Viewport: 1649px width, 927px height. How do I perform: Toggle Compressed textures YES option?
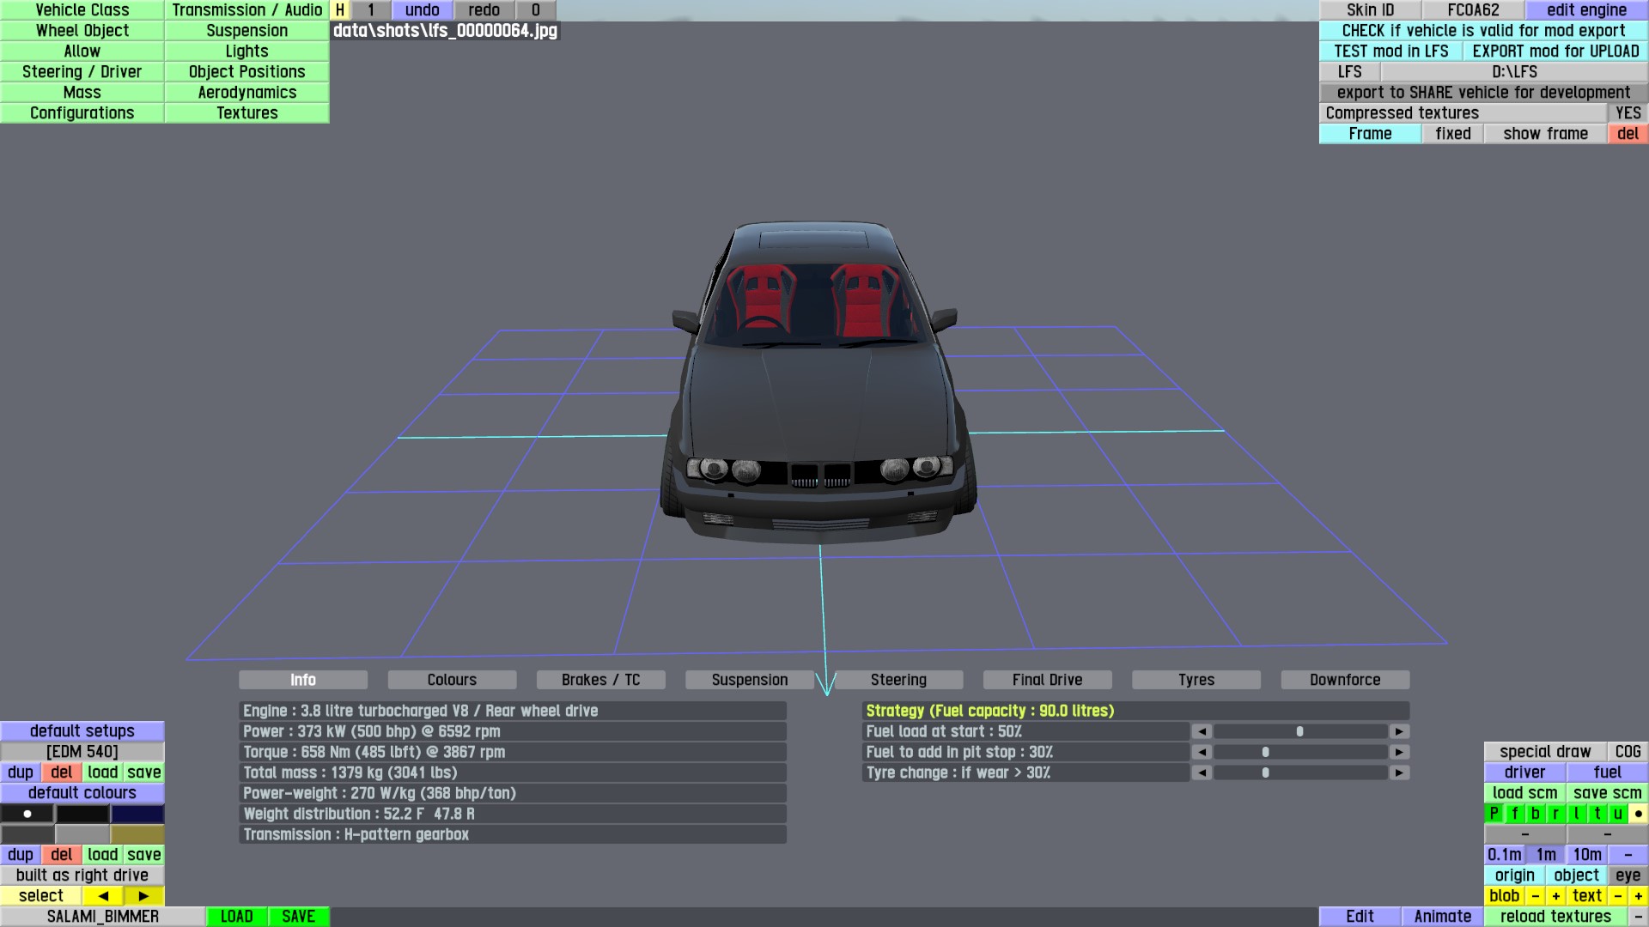1628,113
